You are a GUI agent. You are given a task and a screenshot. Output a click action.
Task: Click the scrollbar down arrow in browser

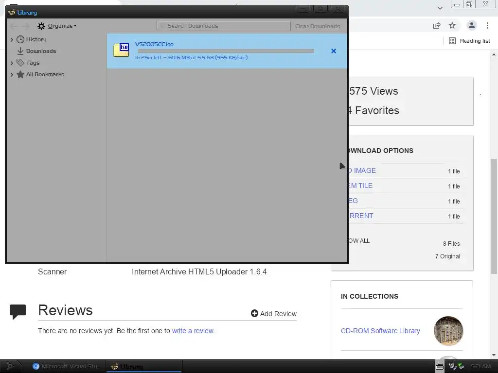tap(494, 355)
